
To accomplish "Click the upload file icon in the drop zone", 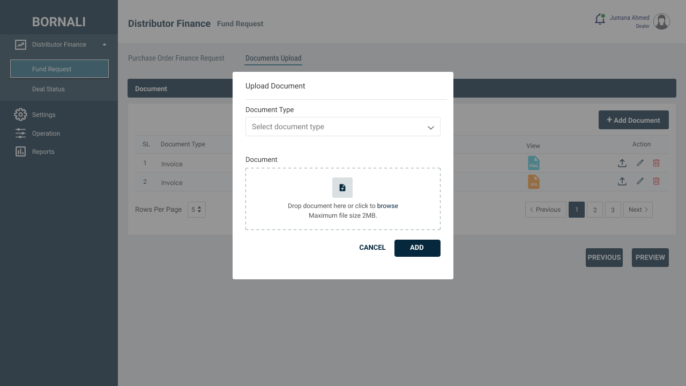I will tap(342, 188).
